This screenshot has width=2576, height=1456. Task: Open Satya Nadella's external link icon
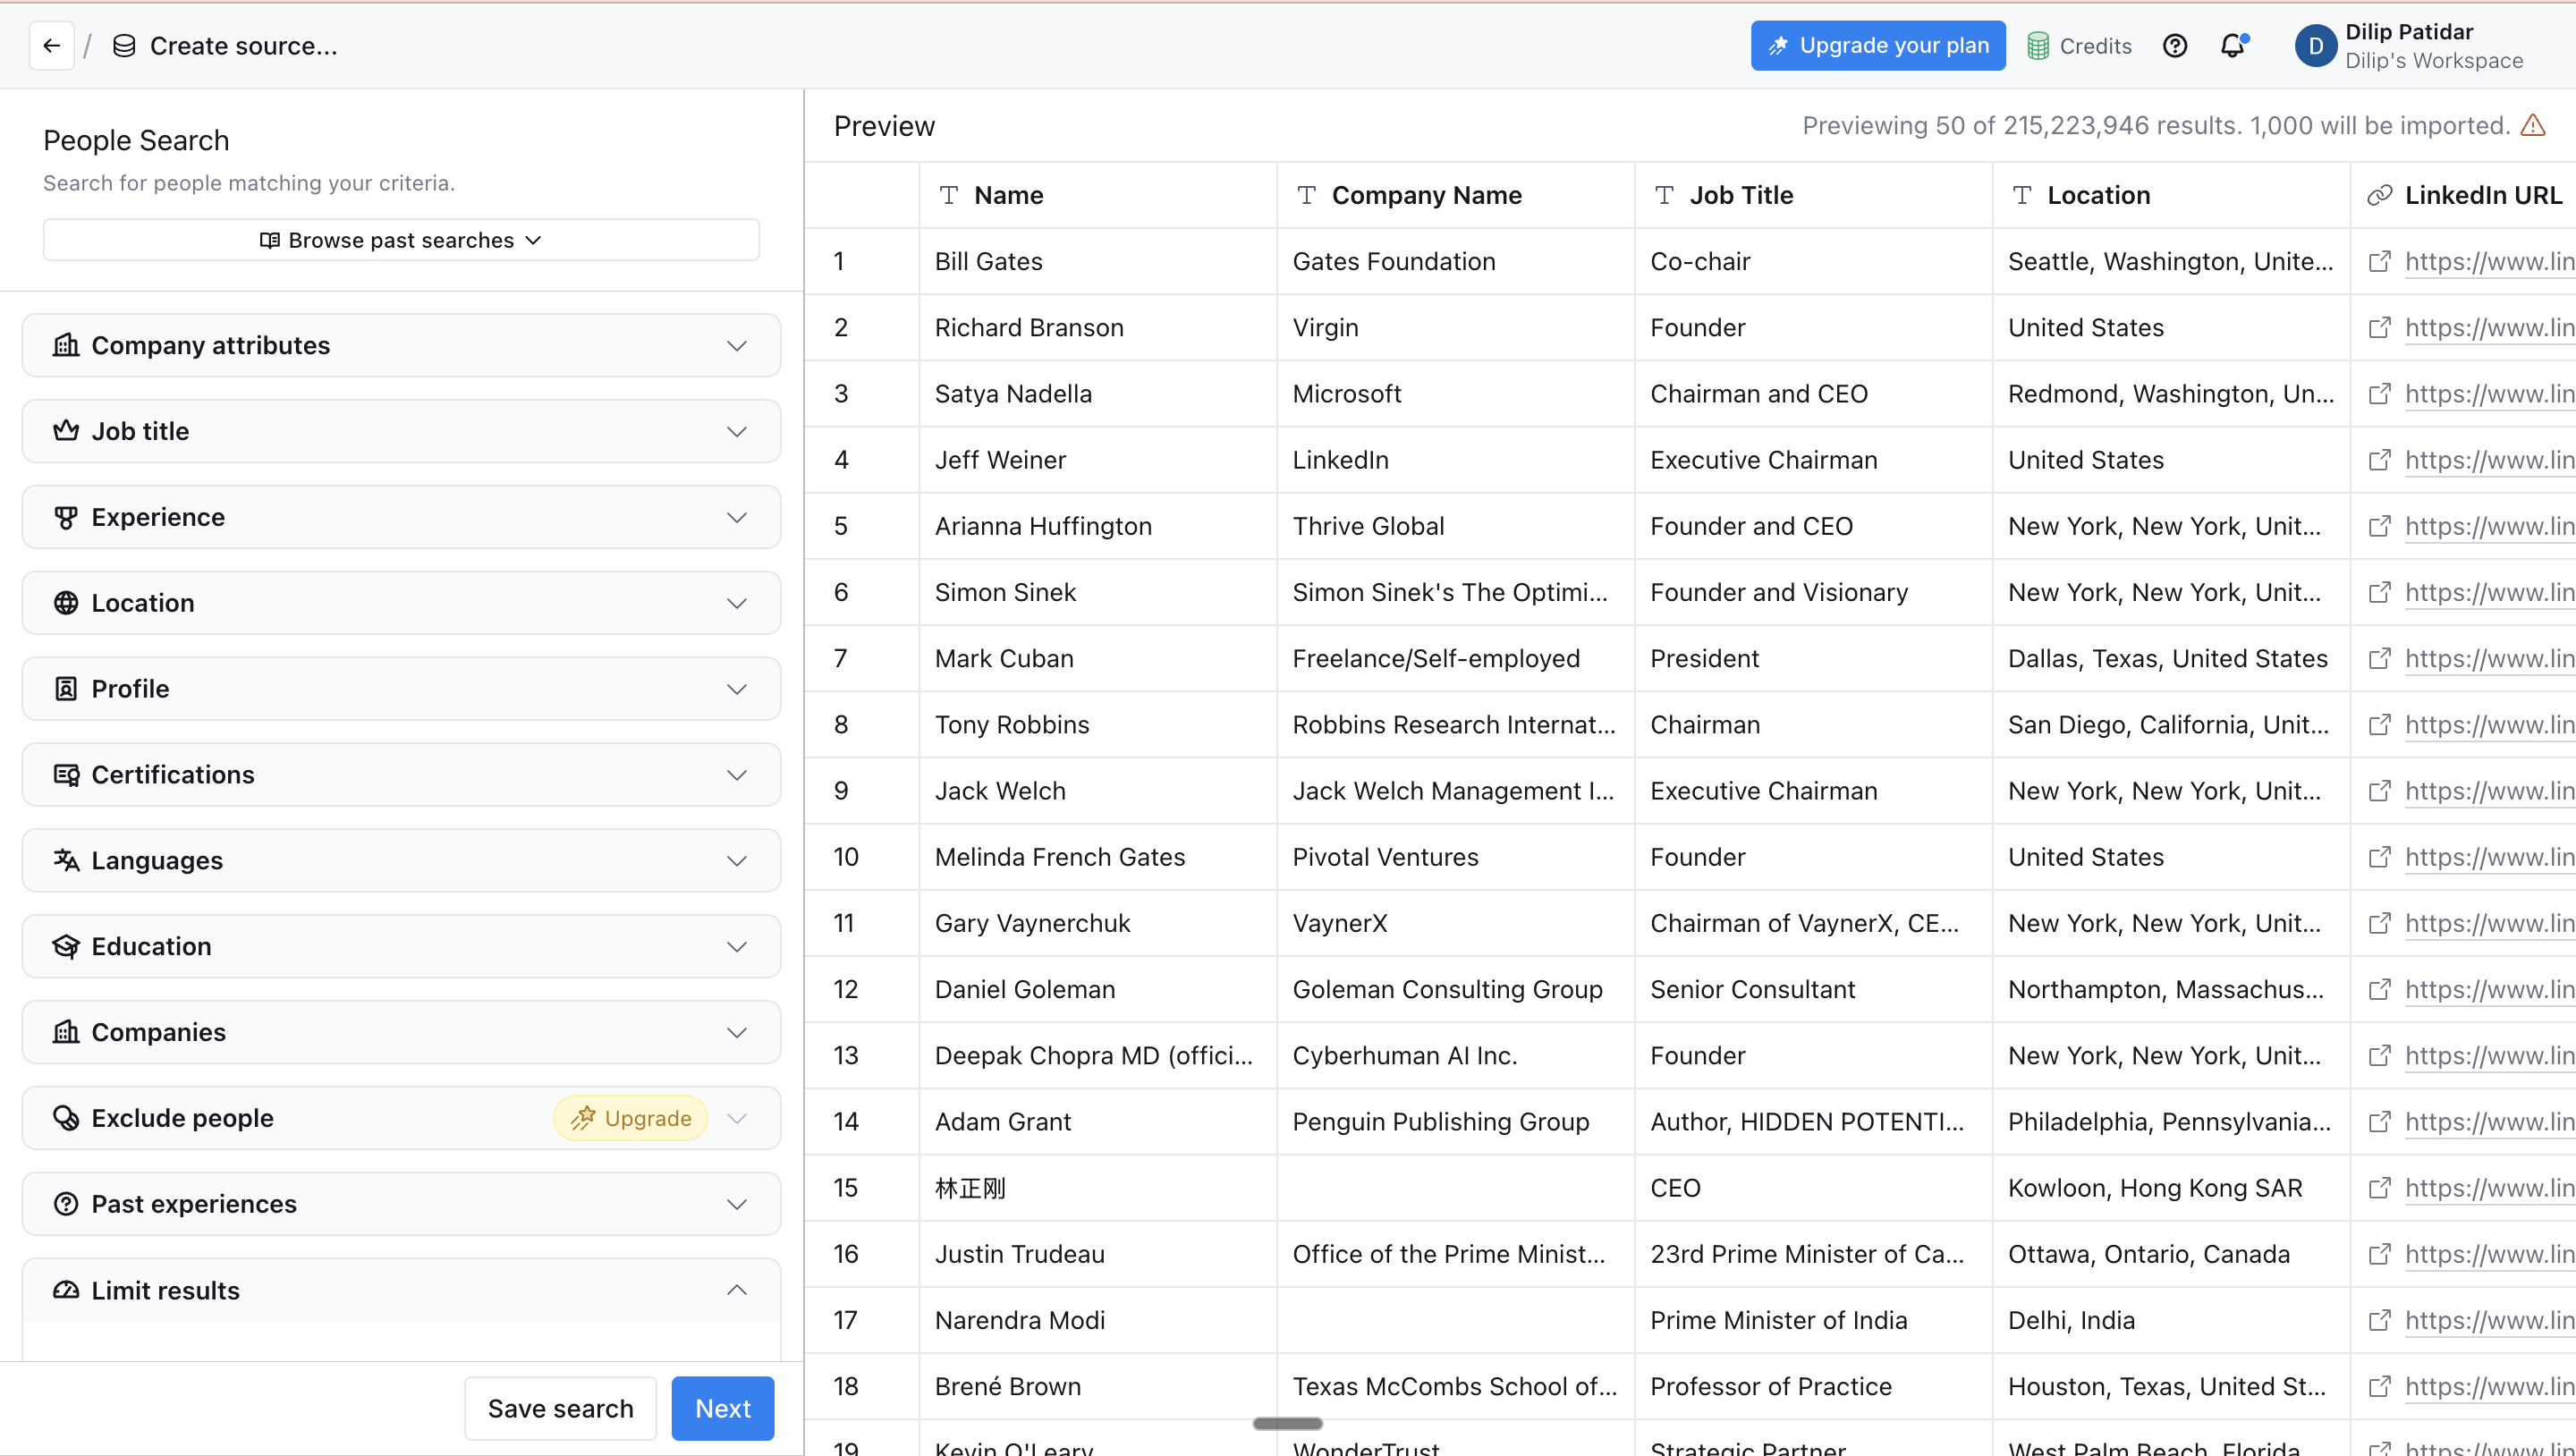tap(2379, 393)
